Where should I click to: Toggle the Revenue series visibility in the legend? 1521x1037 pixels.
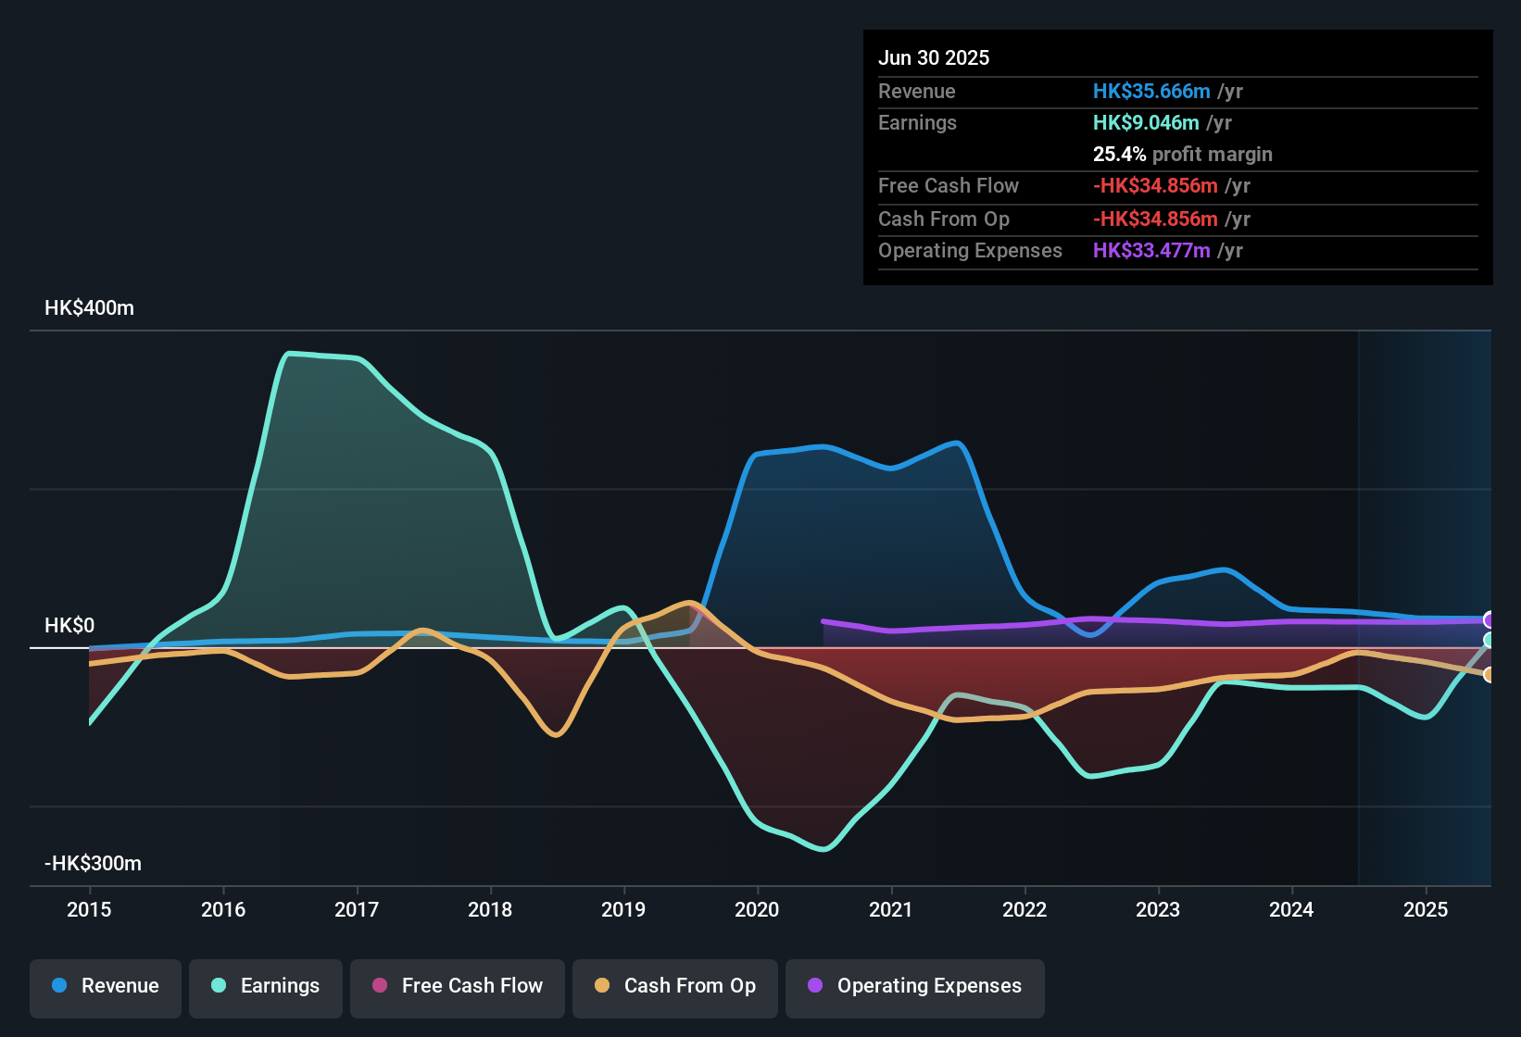pyautogui.click(x=105, y=986)
